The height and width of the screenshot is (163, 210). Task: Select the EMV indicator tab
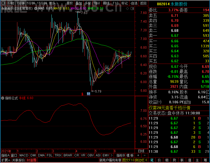point(106,155)
